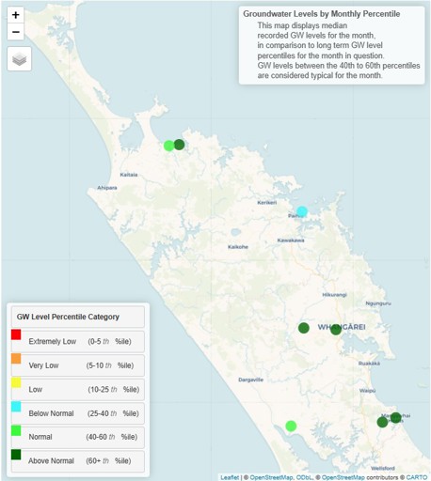This screenshot has width=431, height=481.
Task: Click the dark green marker west of Whangārei
Action: 304,328
